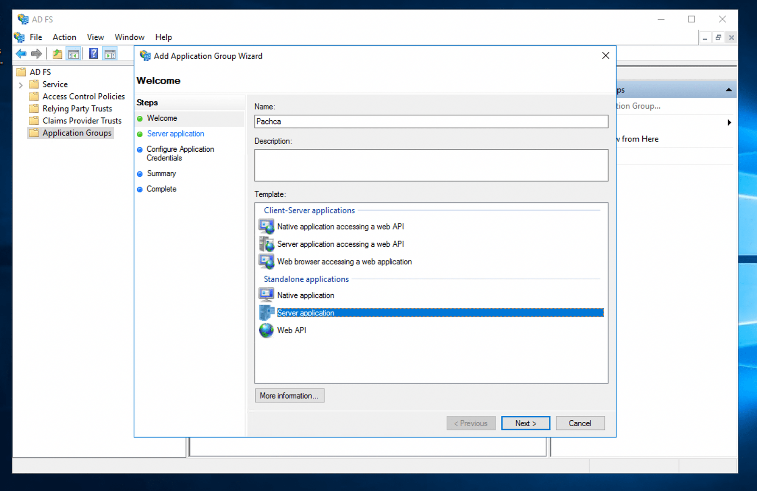Click into the Description text box
The image size is (757, 491).
click(x=431, y=165)
